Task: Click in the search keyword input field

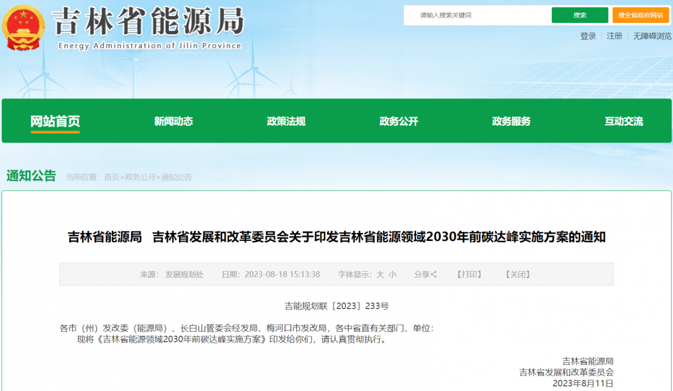Action: pyautogui.click(x=478, y=15)
